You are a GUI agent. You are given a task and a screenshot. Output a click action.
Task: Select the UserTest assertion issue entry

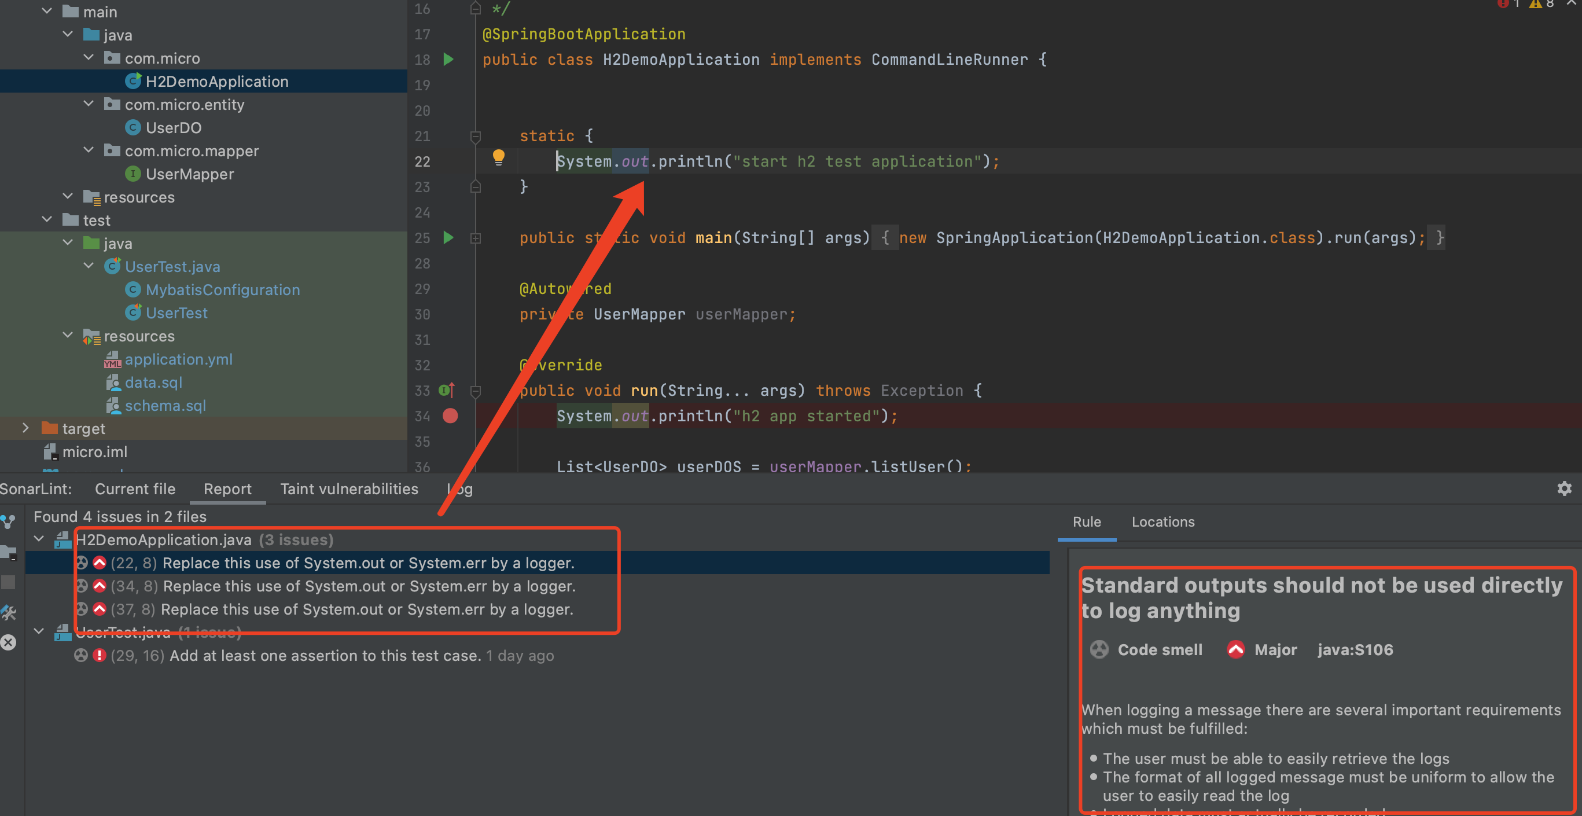point(324,655)
